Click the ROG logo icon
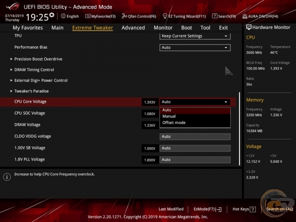 pyautogui.click(x=12, y=7)
